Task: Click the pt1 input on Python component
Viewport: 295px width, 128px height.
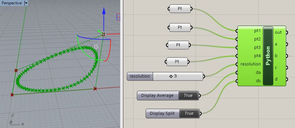Action: [257, 30]
